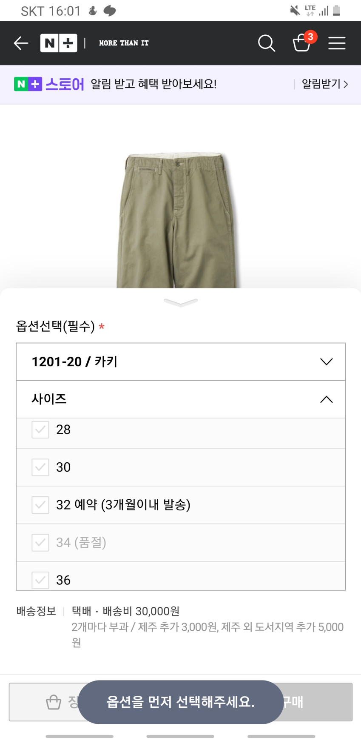Tap the N+ 스토어 banner badge
Viewport: 361px width, 743px height.
[28, 84]
